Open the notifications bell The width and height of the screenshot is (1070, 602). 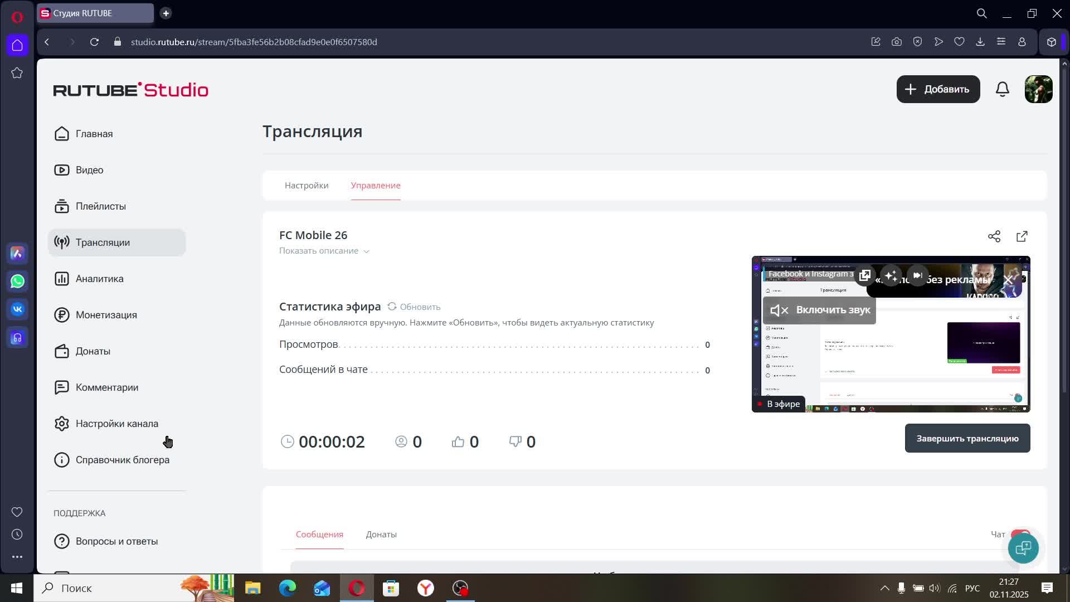tap(1002, 89)
